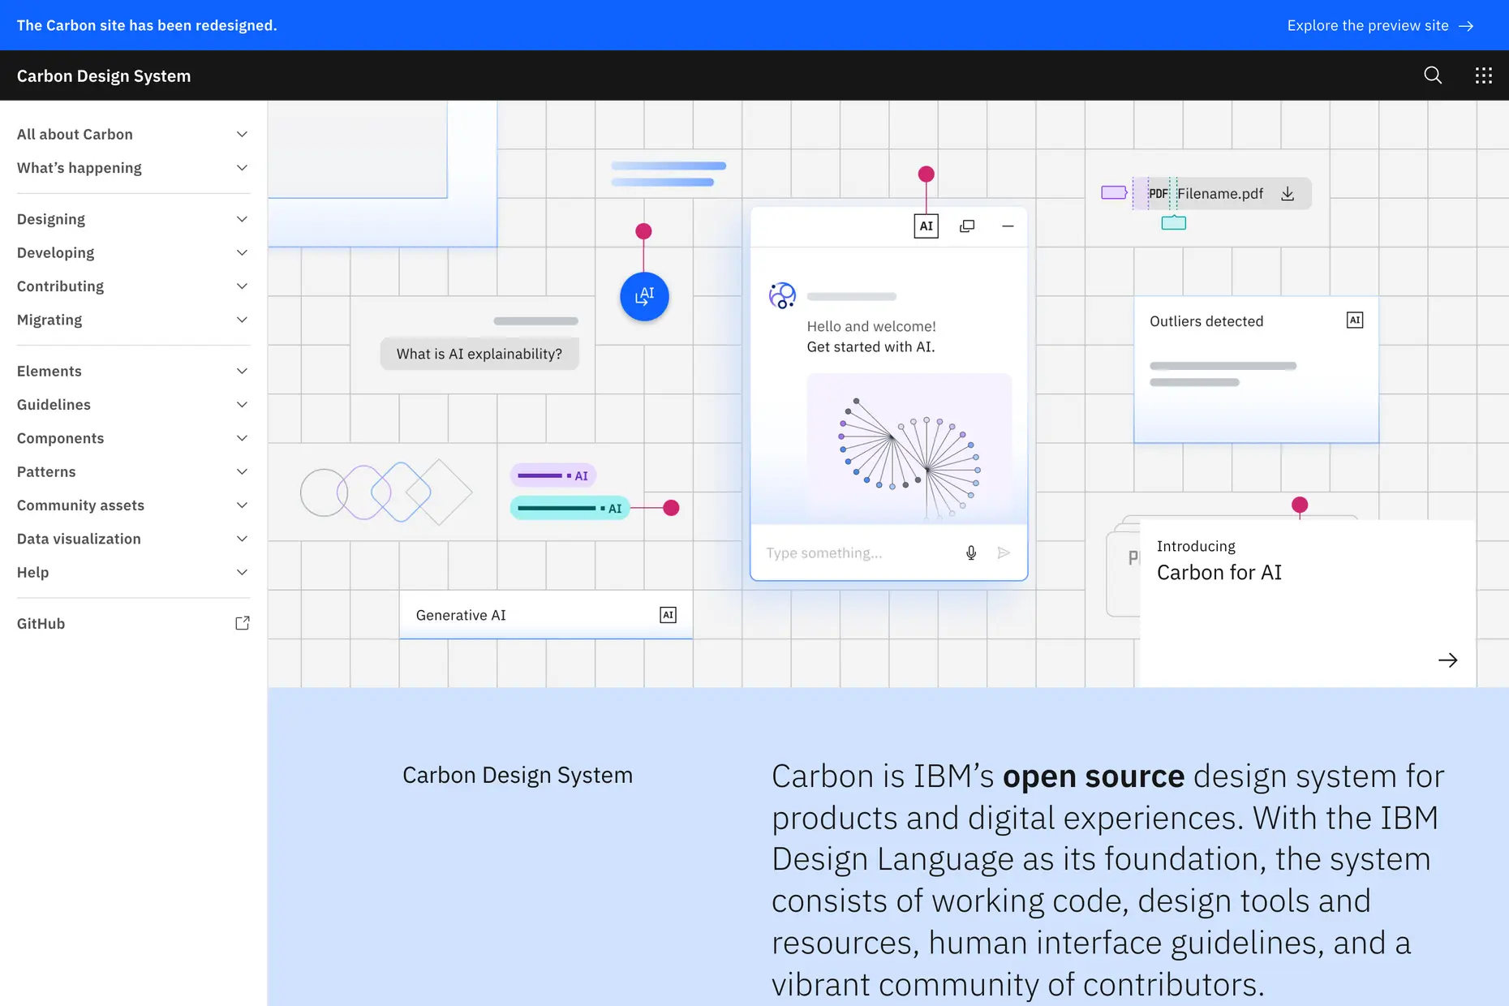
Task: Click the Hello and welcome! message text
Action: coord(871,326)
